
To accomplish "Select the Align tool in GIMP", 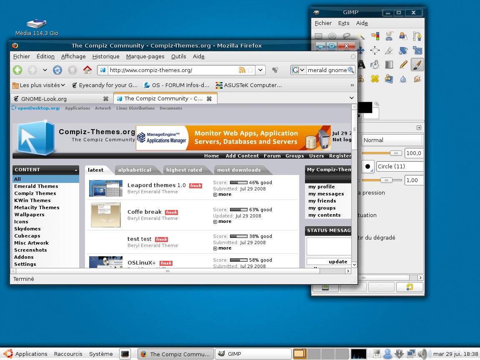I will pos(375,50).
